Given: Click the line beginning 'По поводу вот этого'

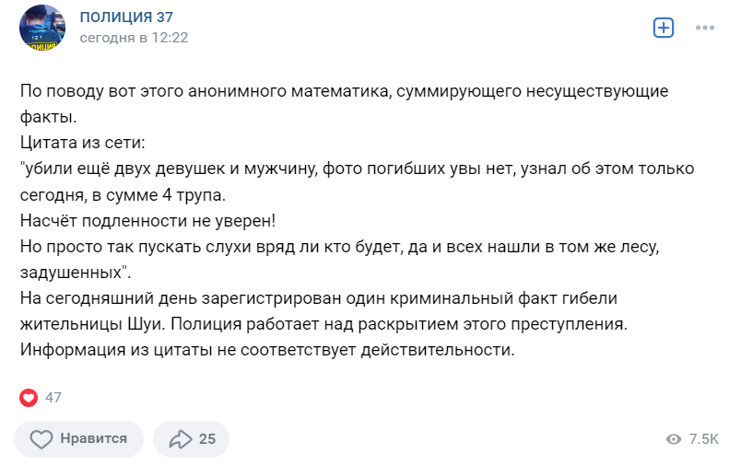Looking at the screenshot, I should click(x=344, y=90).
